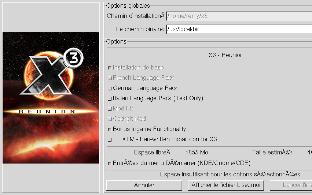Uncheck Bonus Ingame Functionality
The image size is (312, 195).
coord(110,130)
